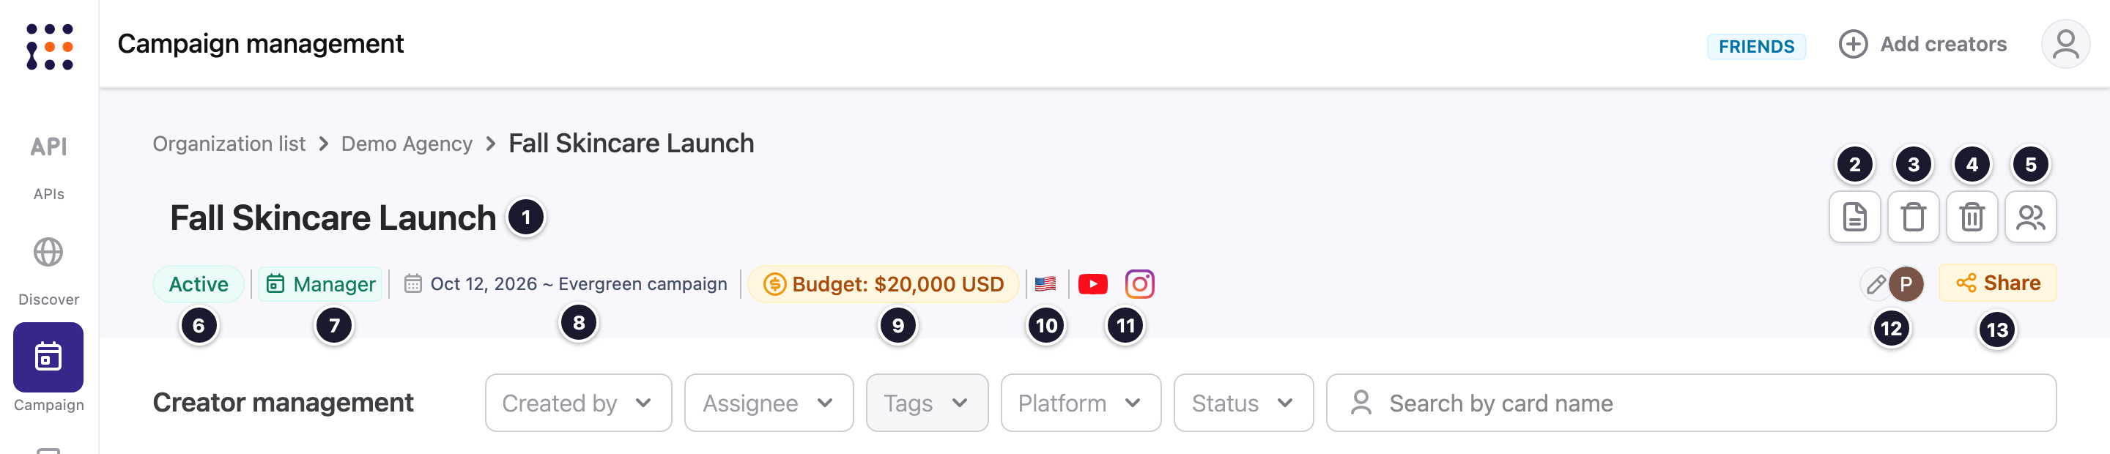Click Add creators button
This screenshot has width=2110, height=454.
pos(1922,44)
